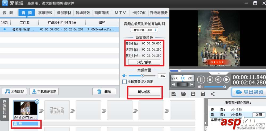Click 在最终影片中的时间 column header

62,22
